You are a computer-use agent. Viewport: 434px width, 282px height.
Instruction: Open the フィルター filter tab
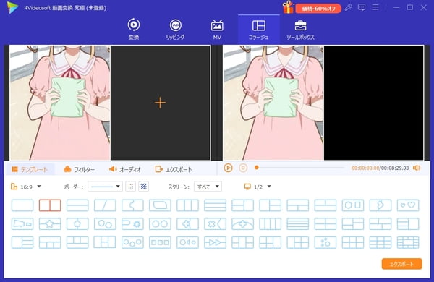(x=79, y=169)
